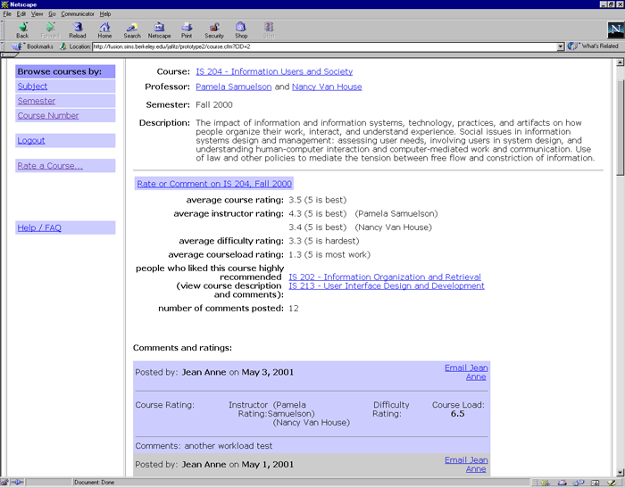
Task: Click the vertical scrollbar thumb
Action: click(x=620, y=128)
